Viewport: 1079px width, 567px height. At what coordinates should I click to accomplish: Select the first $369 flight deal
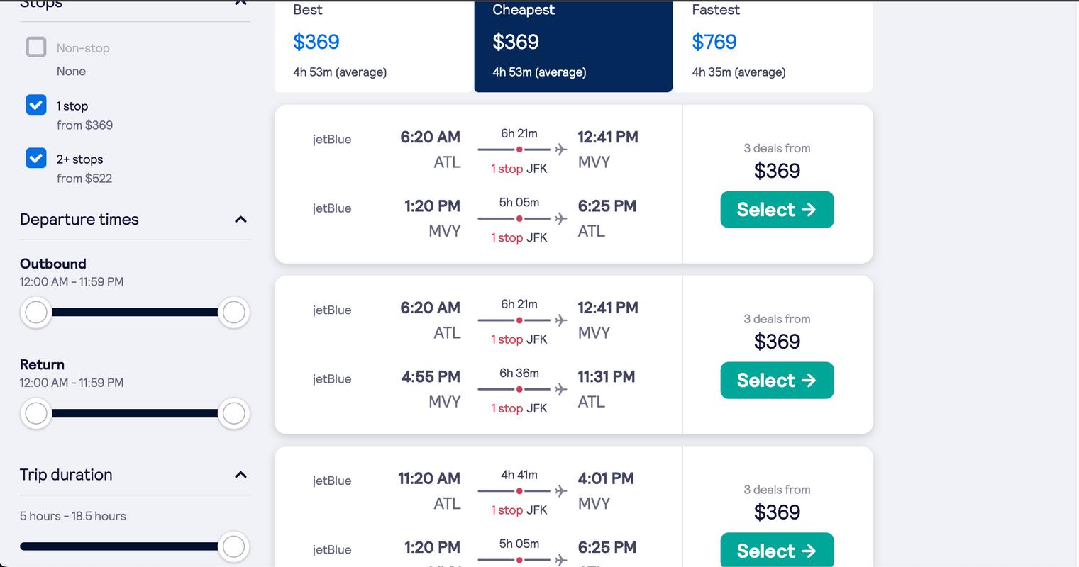[777, 210]
